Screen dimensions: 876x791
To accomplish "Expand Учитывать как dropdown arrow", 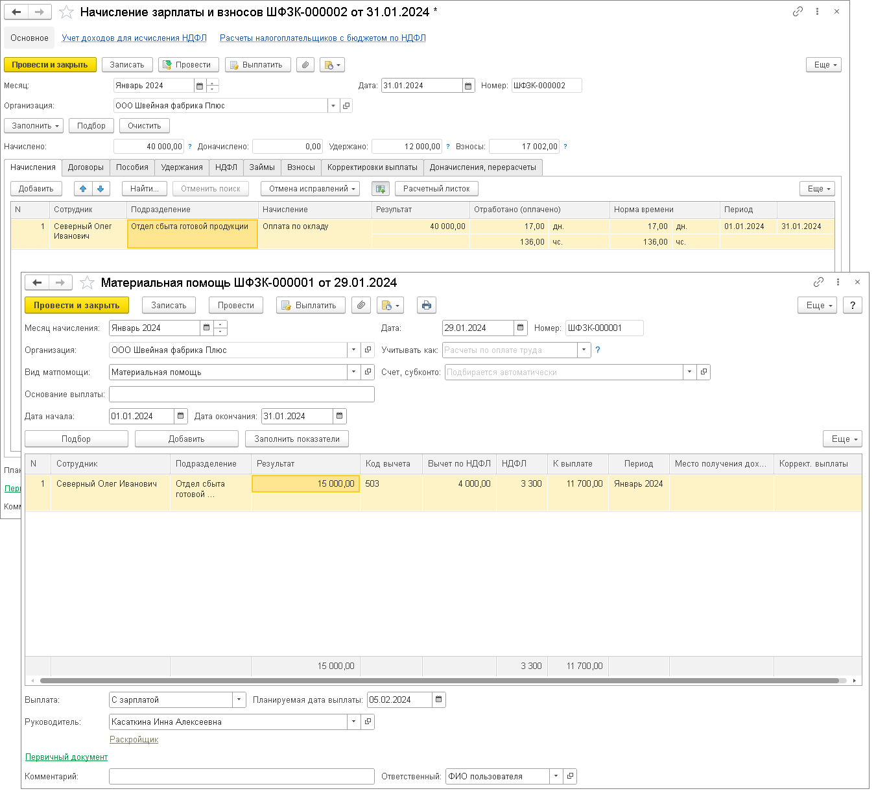I will coord(584,350).
